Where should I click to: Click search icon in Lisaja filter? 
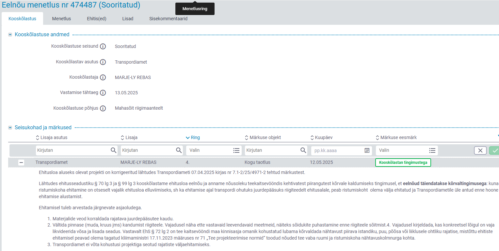click(179, 150)
